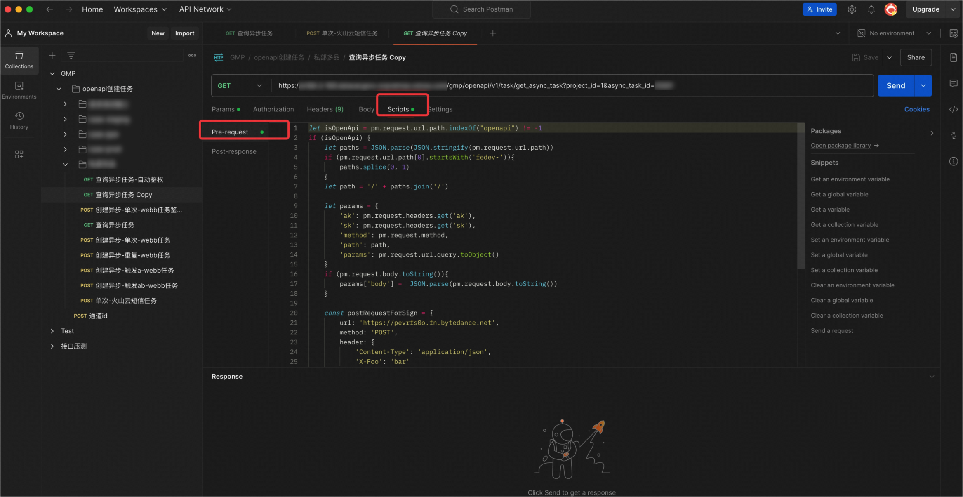Expand the Send button options arrow
This screenshot has height=497, width=963.
tap(923, 86)
